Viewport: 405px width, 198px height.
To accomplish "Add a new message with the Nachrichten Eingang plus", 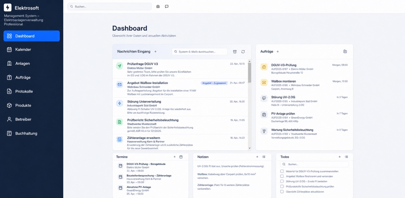I will click(x=155, y=52).
